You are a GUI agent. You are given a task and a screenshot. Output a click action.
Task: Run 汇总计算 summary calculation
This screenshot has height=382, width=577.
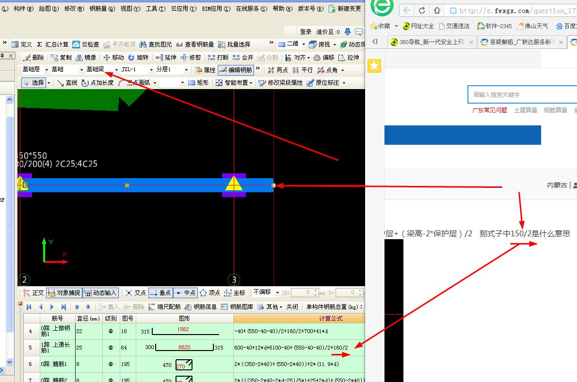tap(53, 45)
